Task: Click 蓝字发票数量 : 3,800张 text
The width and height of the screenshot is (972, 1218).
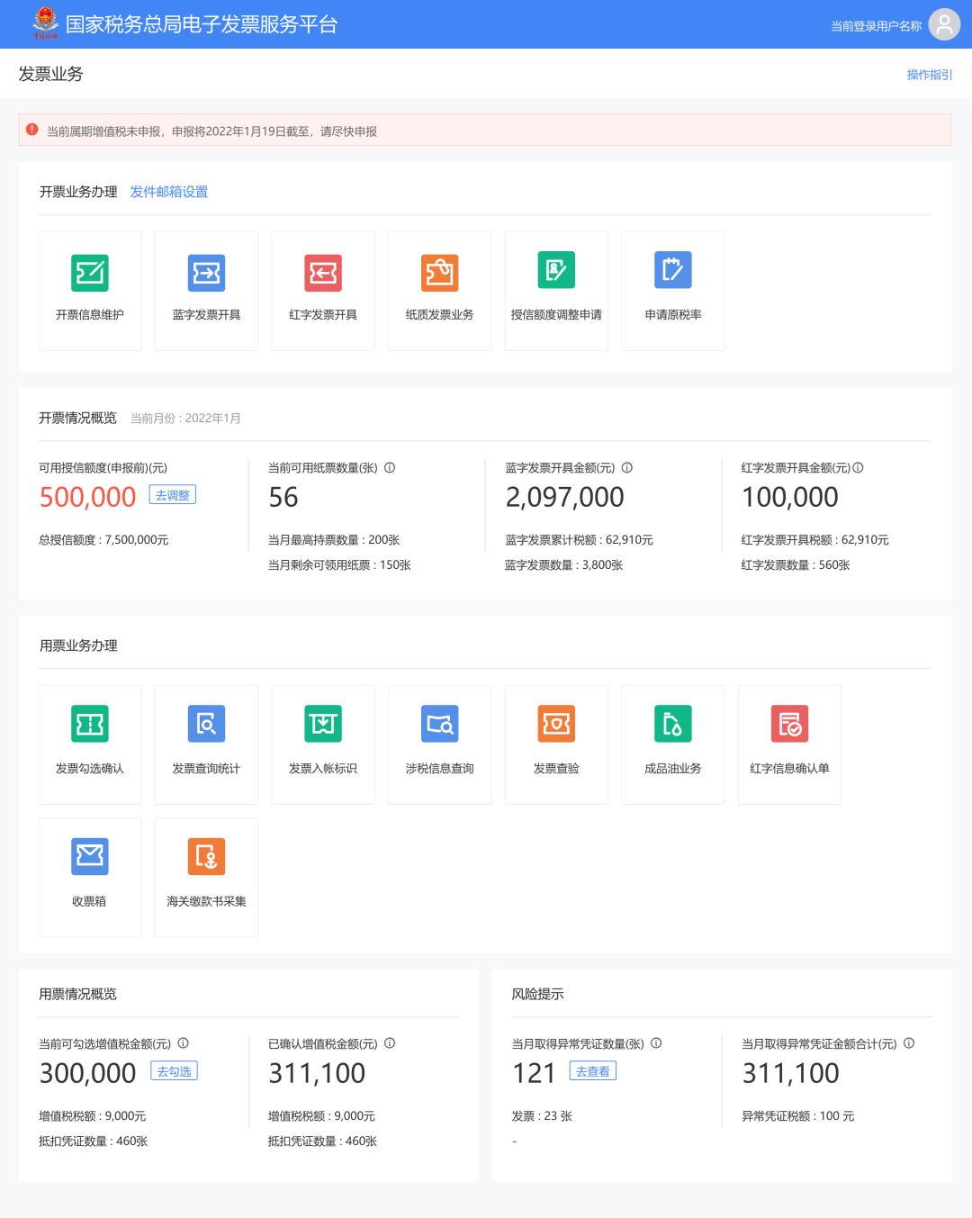Action: [564, 565]
